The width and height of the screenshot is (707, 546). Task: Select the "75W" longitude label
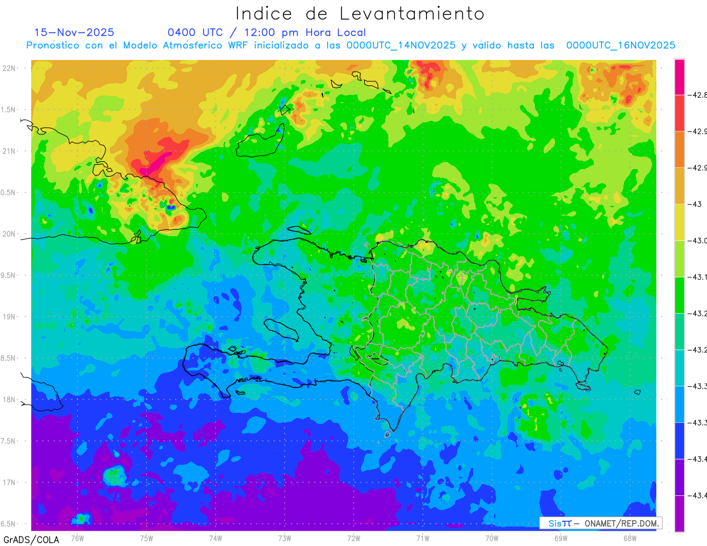point(146,537)
